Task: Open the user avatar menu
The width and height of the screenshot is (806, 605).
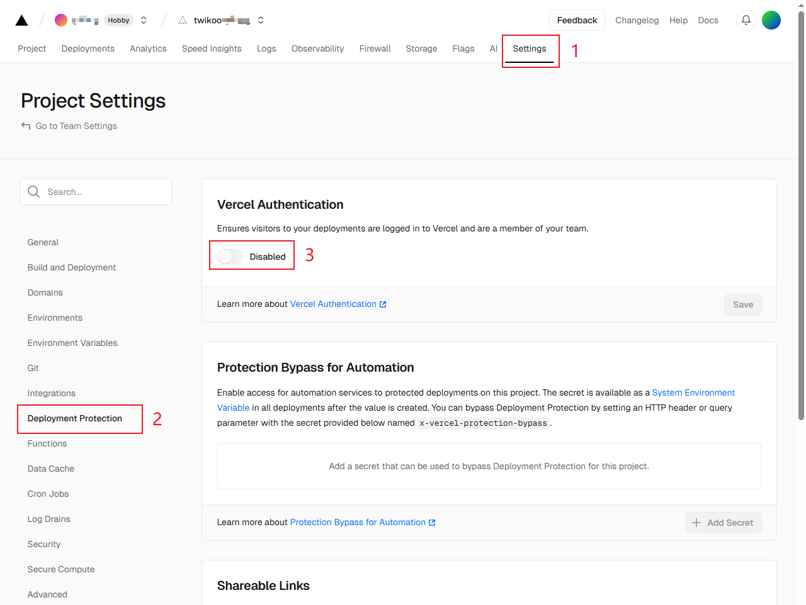Action: (x=771, y=20)
